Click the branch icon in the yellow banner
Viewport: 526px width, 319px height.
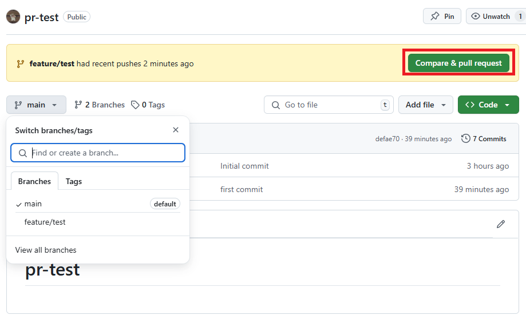tap(21, 64)
